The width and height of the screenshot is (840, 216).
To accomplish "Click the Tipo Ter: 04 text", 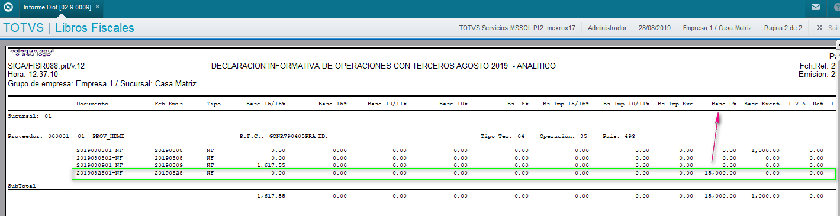I will tap(503, 136).
